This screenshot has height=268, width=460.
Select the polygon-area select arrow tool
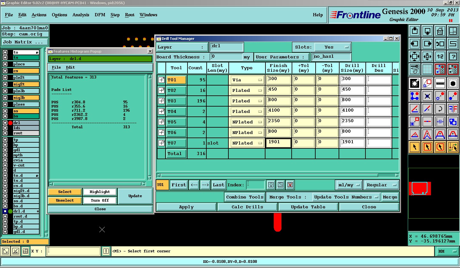click(440, 147)
